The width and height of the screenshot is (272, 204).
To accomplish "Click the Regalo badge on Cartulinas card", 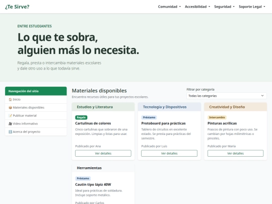I will (81, 117).
